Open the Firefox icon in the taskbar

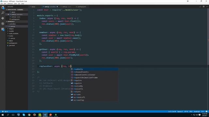(x=34, y=115)
